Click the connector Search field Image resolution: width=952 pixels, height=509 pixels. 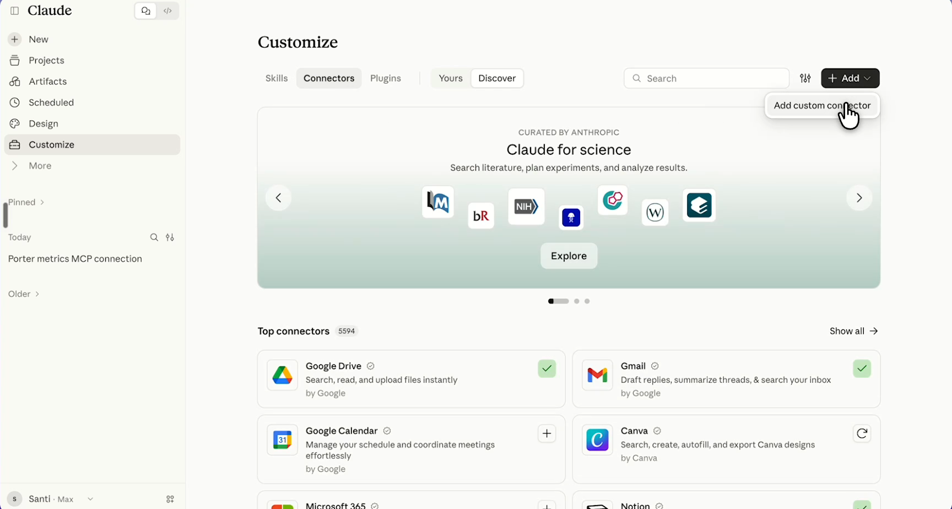click(706, 78)
